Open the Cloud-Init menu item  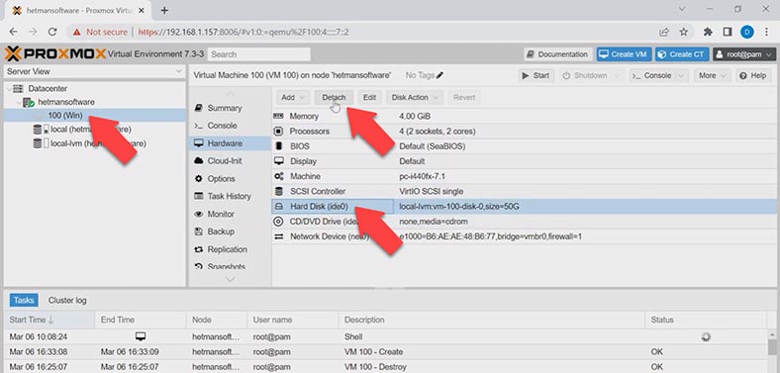point(225,161)
